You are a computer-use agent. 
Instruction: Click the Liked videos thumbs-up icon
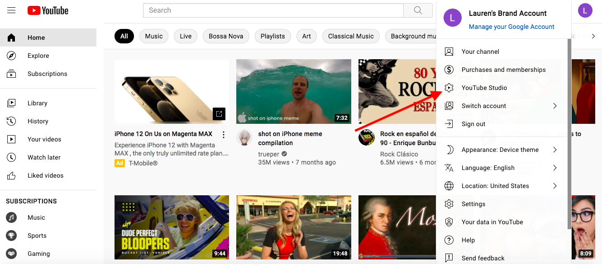tap(12, 175)
